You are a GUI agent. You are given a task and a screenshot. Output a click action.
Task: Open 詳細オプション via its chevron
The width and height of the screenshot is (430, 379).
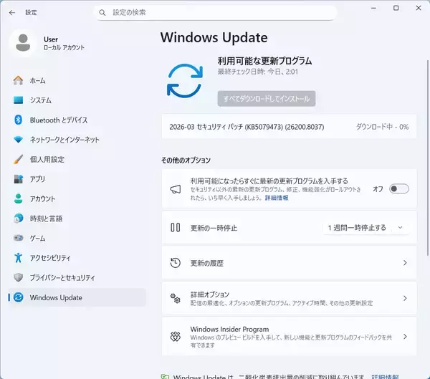tap(405, 298)
